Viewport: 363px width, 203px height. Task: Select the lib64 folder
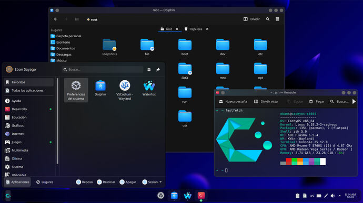(185, 71)
